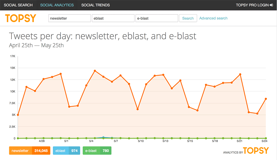Click the 5/10 x-axis label
Screen dimensions: 277x160
141,141
